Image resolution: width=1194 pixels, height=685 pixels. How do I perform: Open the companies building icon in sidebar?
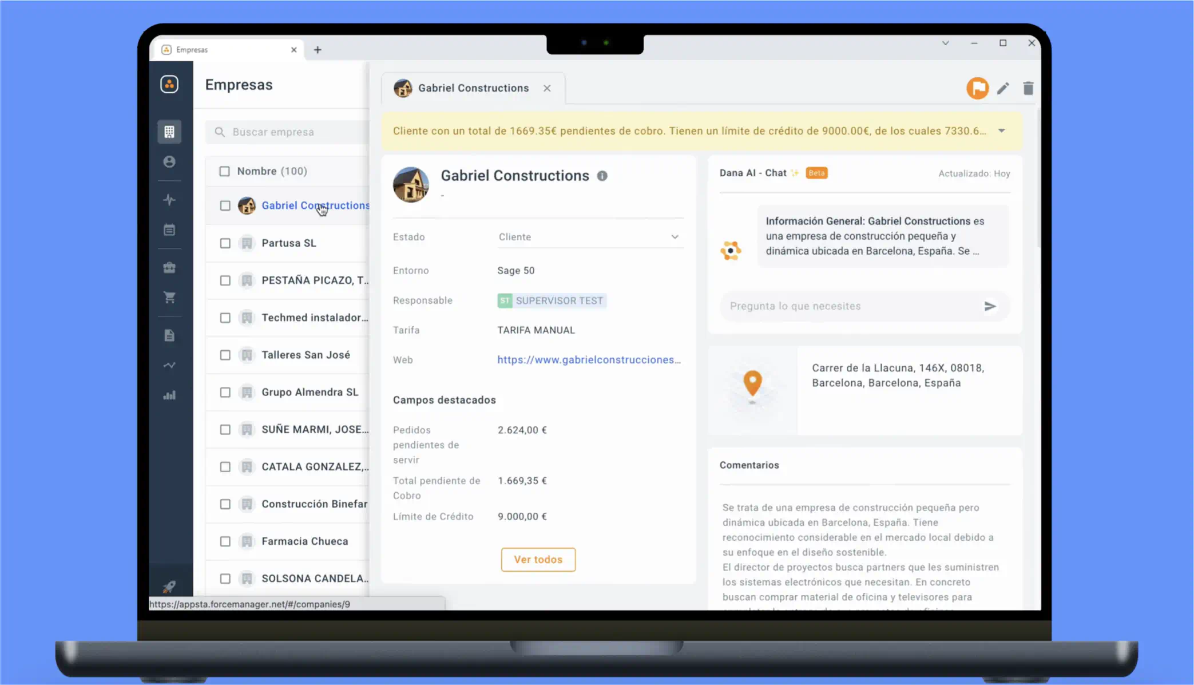[169, 132]
